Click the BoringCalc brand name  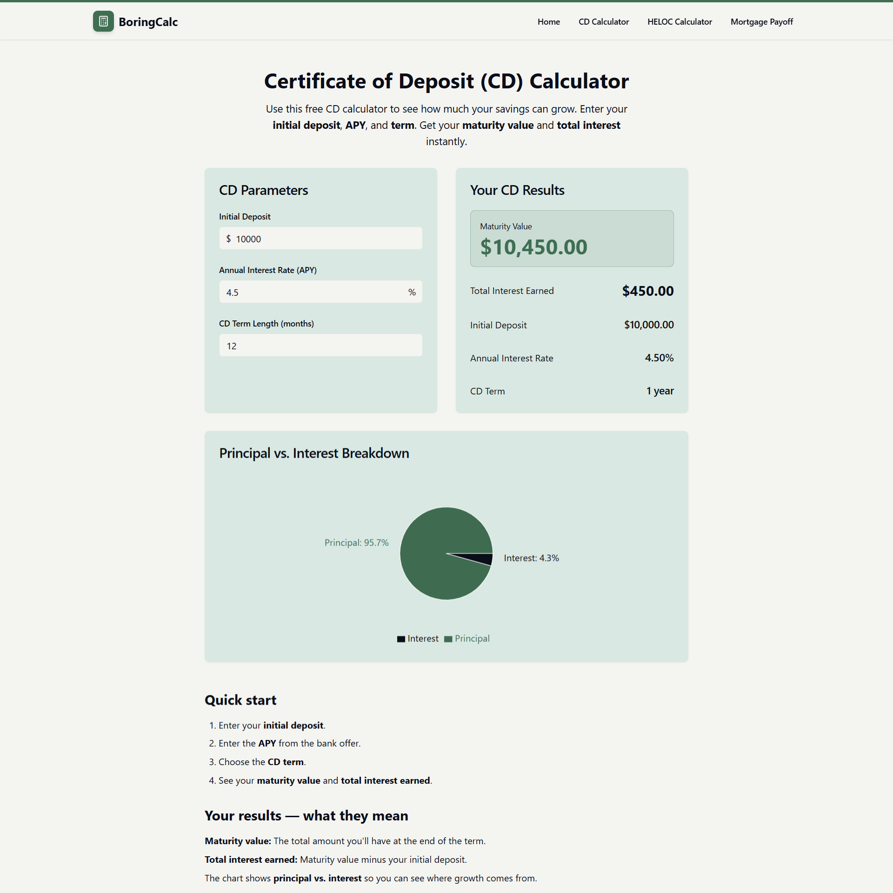click(x=148, y=22)
